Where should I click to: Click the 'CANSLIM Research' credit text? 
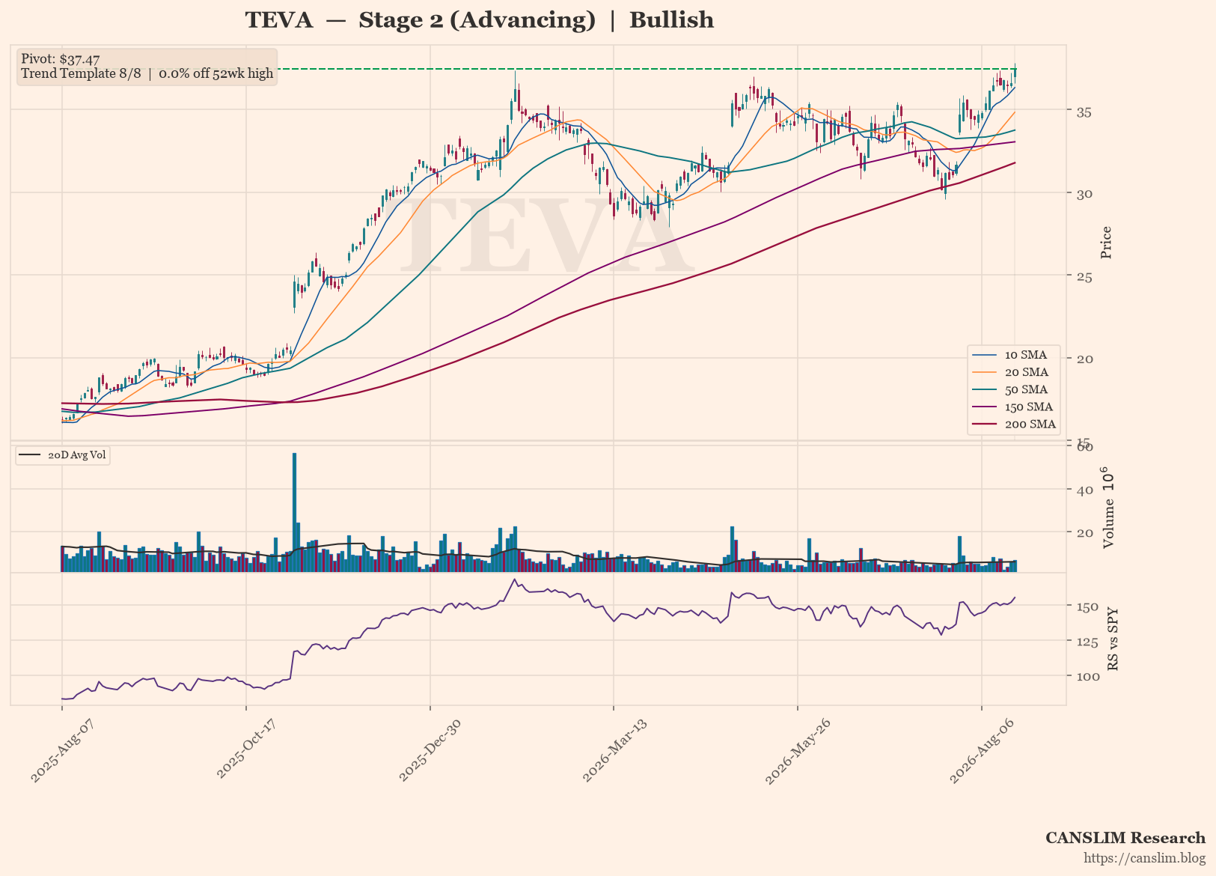click(x=1125, y=838)
